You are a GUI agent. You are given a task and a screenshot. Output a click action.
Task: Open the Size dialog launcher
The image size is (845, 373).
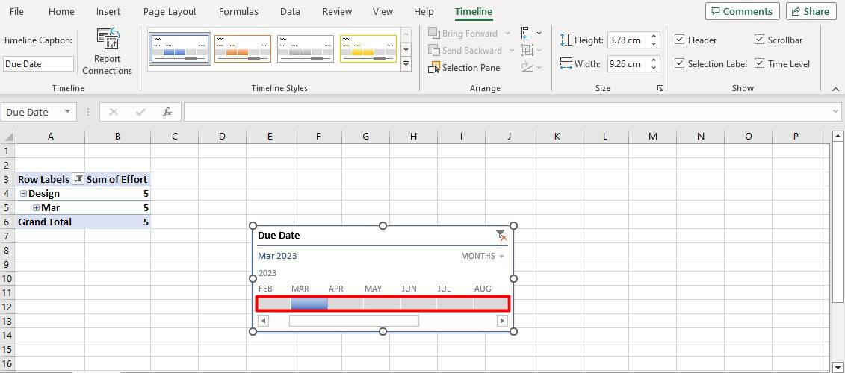pos(660,88)
